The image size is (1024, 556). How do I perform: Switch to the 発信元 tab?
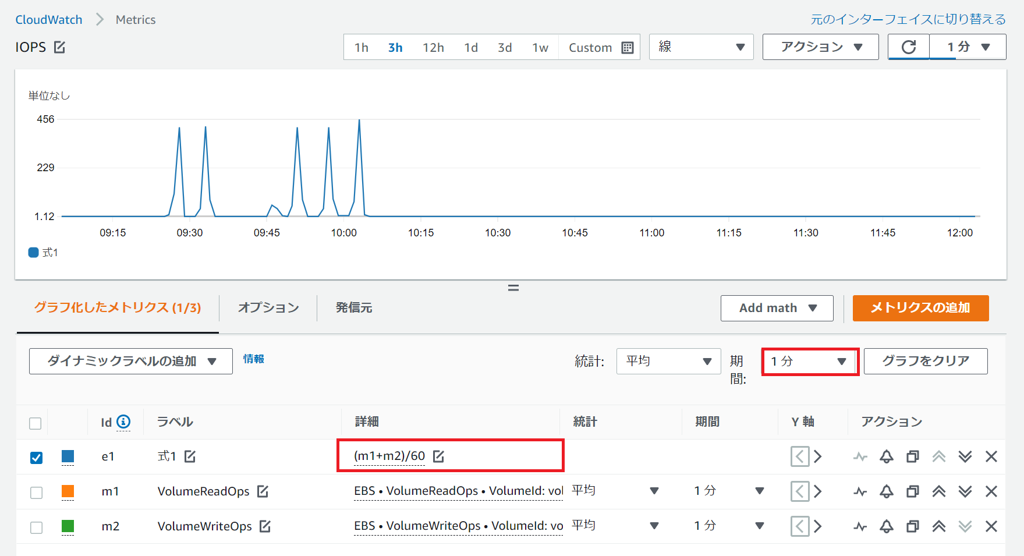click(354, 308)
